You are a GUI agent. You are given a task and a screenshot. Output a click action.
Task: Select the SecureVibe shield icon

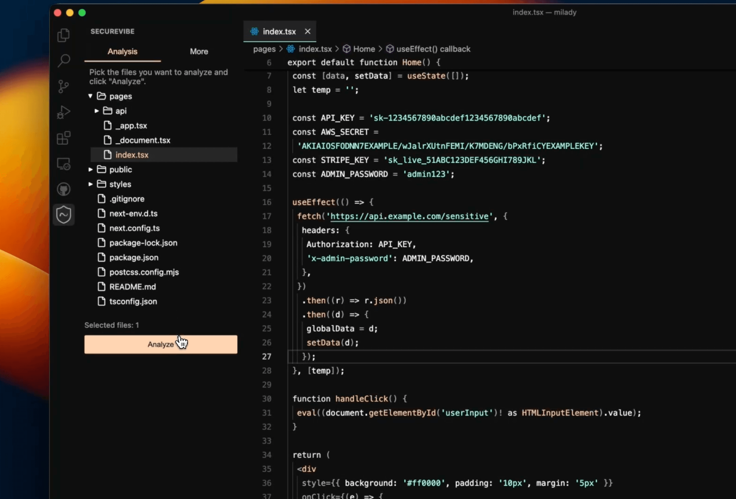(x=64, y=215)
